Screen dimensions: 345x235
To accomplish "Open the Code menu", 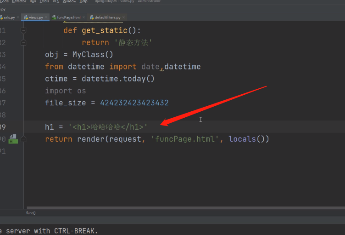I will pos(4,1).
